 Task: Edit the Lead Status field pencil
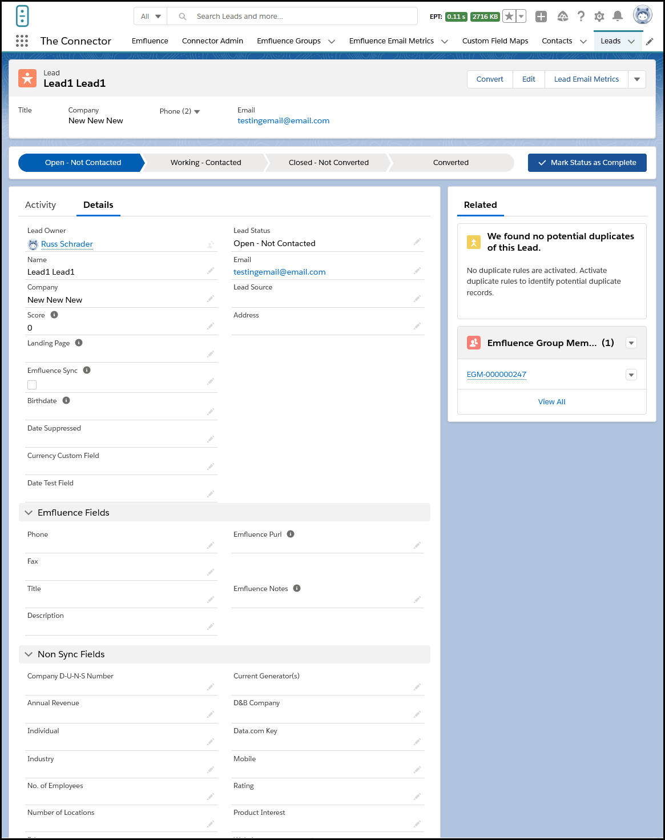click(417, 242)
